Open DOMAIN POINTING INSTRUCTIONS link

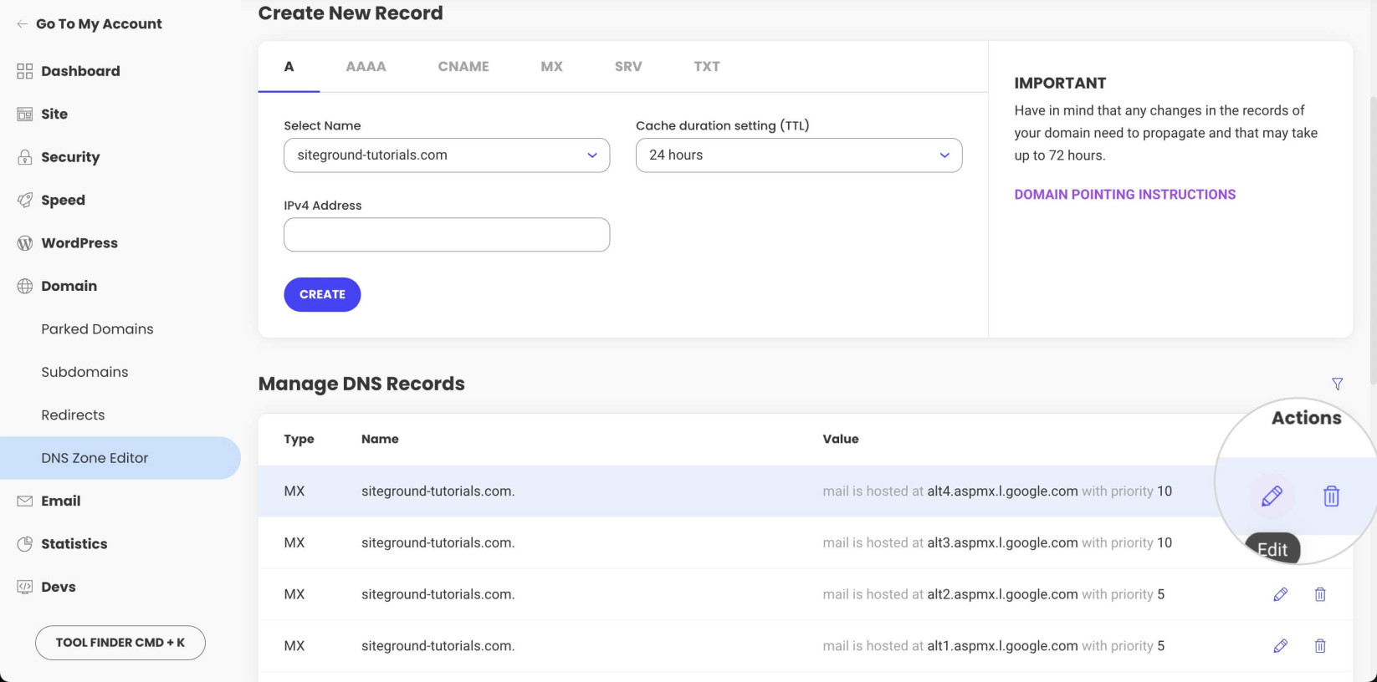click(x=1124, y=195)
